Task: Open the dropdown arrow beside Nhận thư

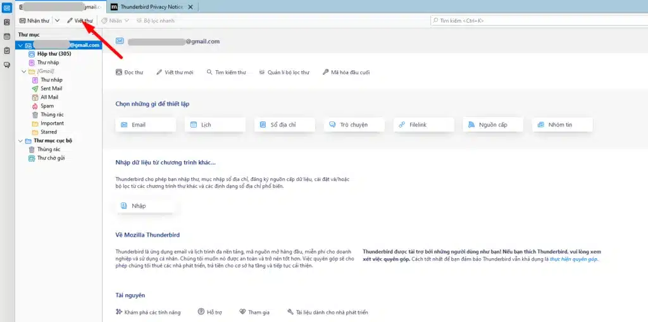Action: coord(58,21)
